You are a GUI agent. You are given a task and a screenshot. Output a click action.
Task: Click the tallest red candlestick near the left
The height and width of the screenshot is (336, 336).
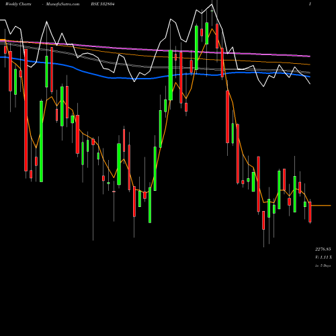click(26, 110)
